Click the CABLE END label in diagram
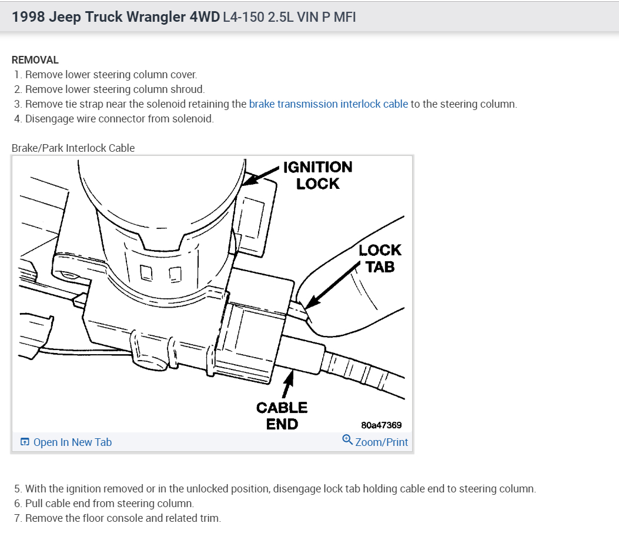 282,416
